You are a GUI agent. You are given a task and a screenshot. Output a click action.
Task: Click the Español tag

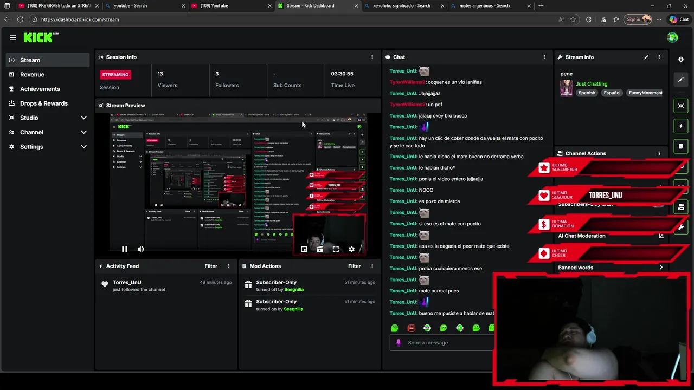[612, 93]
